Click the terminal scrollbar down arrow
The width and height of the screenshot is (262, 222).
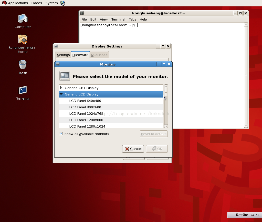coord(246,126)
